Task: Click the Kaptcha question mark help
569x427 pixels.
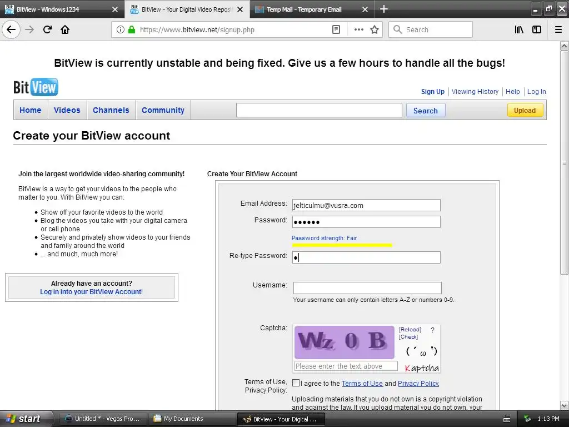Action: [x=432, y=330]
